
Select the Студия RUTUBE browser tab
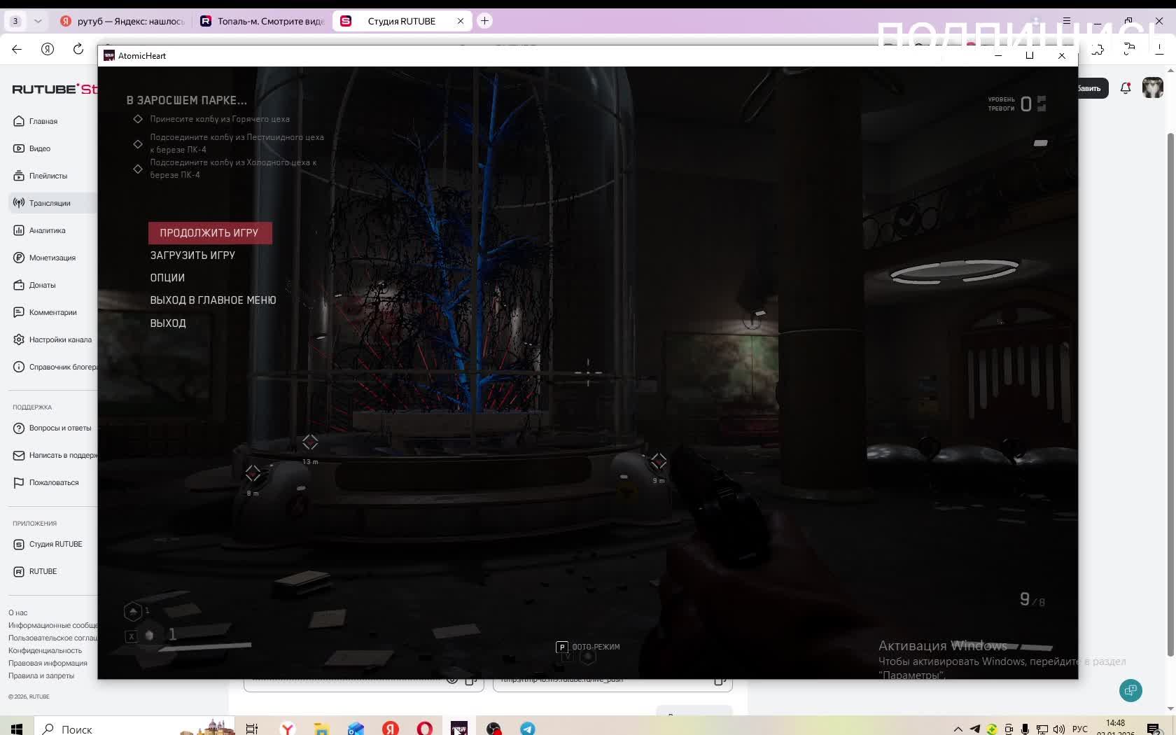(402, 21)
